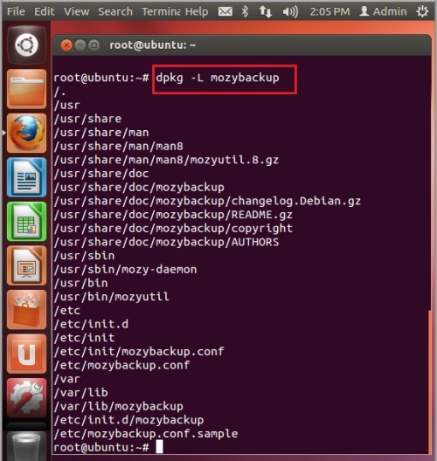Click the dpkg -L mozybackup command text
The height and width of the screenshot is (461, 437).
pos(218,78)
